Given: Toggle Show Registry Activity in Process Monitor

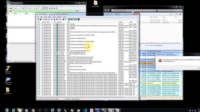Looking at the screenshot, I should pos(69,19).
